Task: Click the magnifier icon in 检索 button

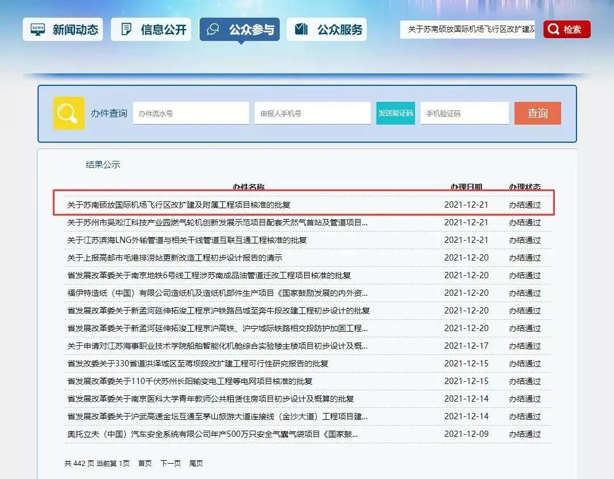Action: pos(554,30)
